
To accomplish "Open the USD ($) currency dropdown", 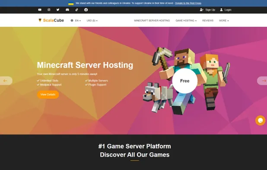I will [92, 21].
